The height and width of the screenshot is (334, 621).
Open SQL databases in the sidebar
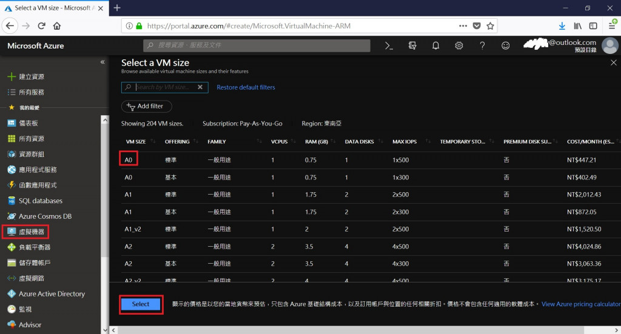point(35,201)
